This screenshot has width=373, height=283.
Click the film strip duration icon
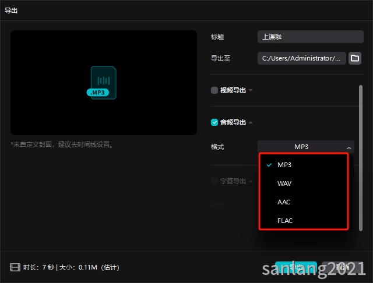pyautogui.click(x=15, y=267)
